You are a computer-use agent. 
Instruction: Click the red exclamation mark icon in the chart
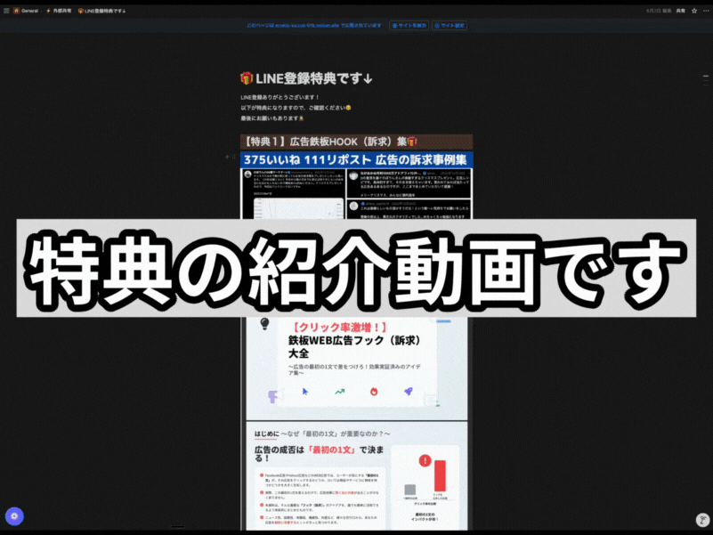[425, 460]
